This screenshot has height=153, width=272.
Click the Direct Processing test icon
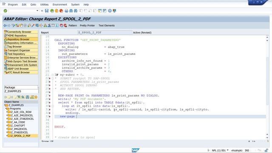pyautogui.click(x=37, y=25)
